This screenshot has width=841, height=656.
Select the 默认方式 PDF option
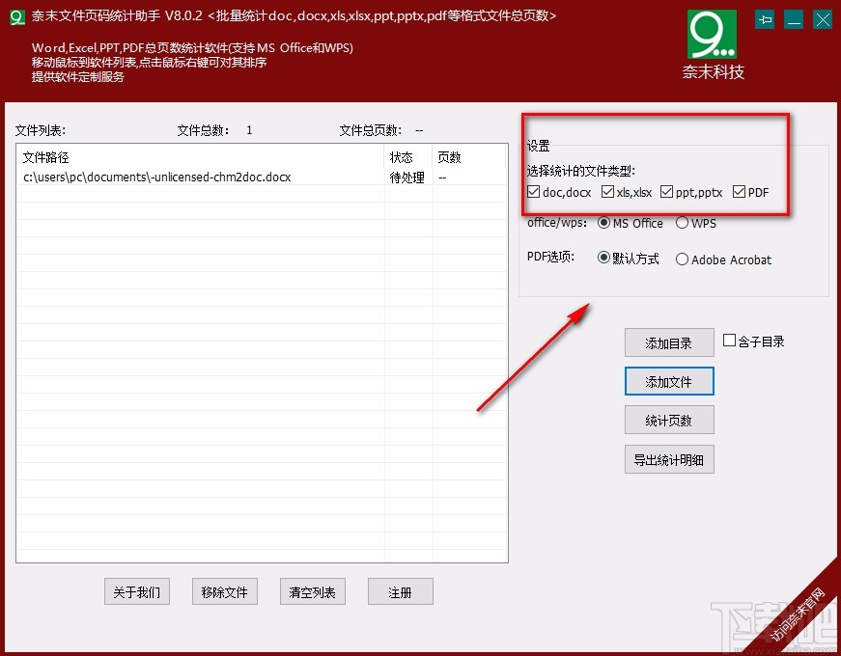coord(603,258)
